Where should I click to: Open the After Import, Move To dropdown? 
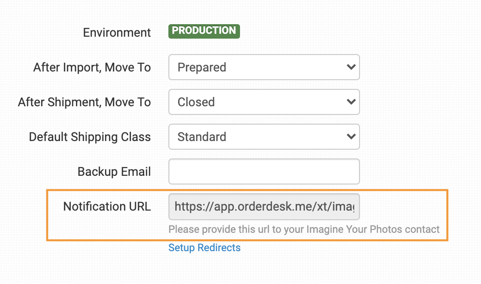click(x=264, y=67)
